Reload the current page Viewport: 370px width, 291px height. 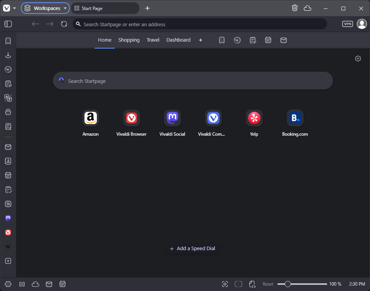coord(64,24)
